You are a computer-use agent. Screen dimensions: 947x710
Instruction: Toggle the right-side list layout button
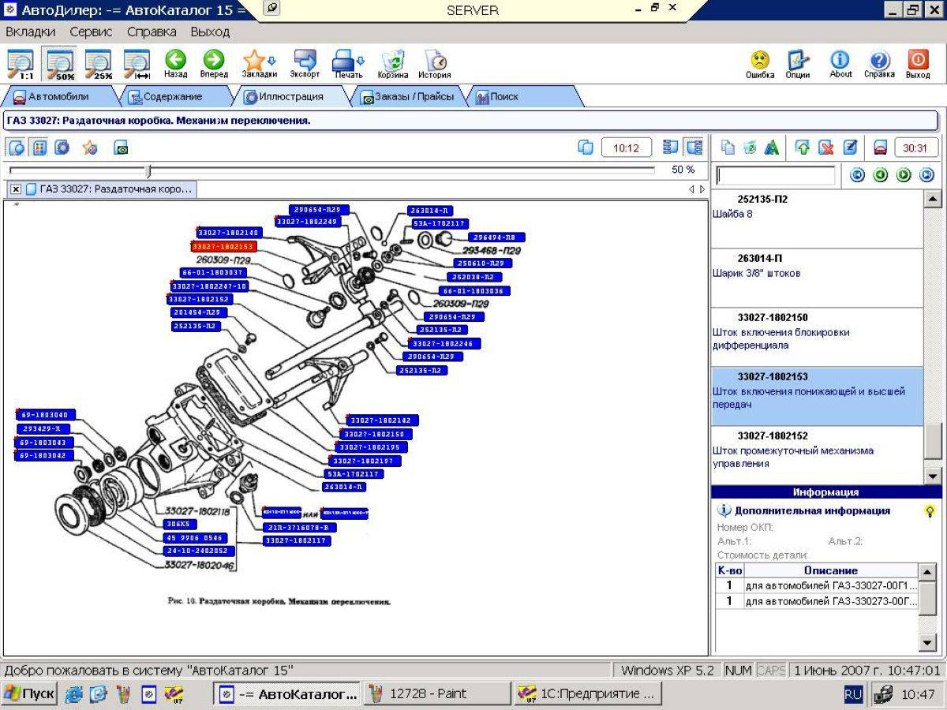(694, 147)
